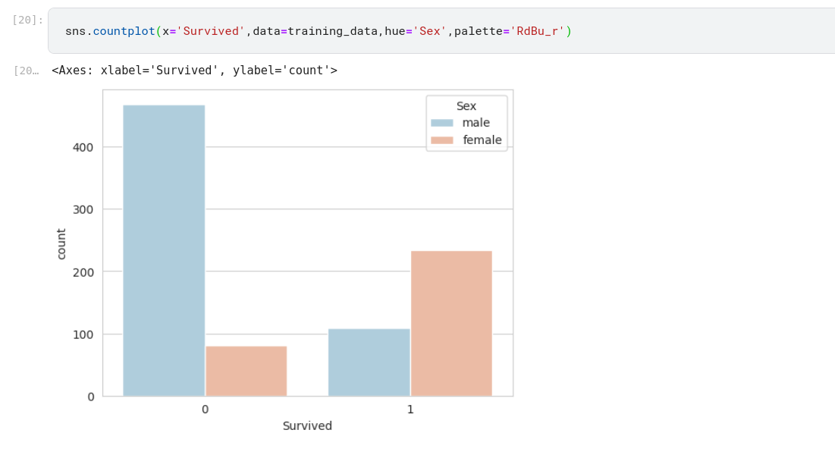The image size is (835, 455).
Task: Click the female bar under Survived 1
Action: [451, 323]
